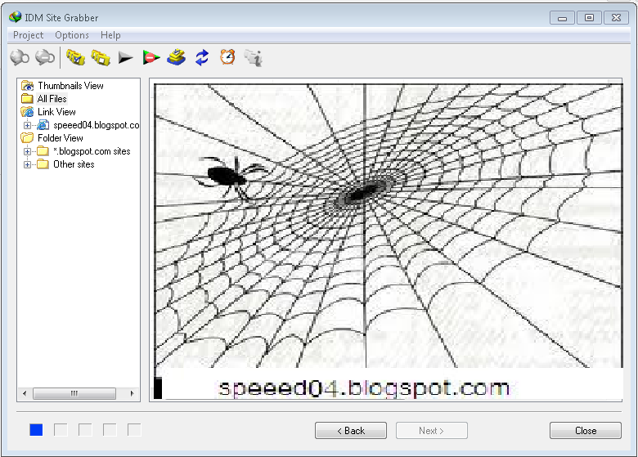Click the blue first step indicator square
Screen dimensions: 638x457
tap(36, 430)
